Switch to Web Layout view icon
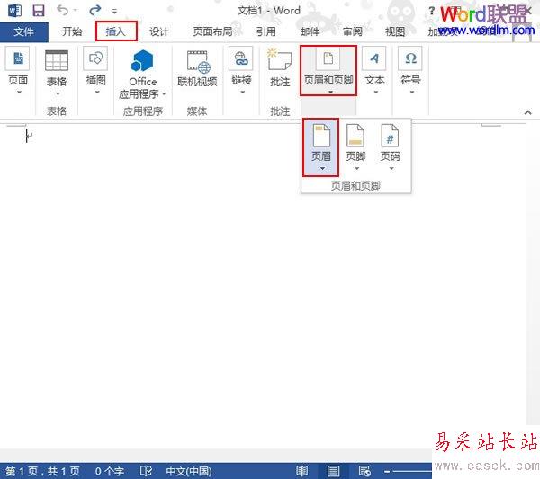Screen dimensions: 540x479 click(364, 471)
